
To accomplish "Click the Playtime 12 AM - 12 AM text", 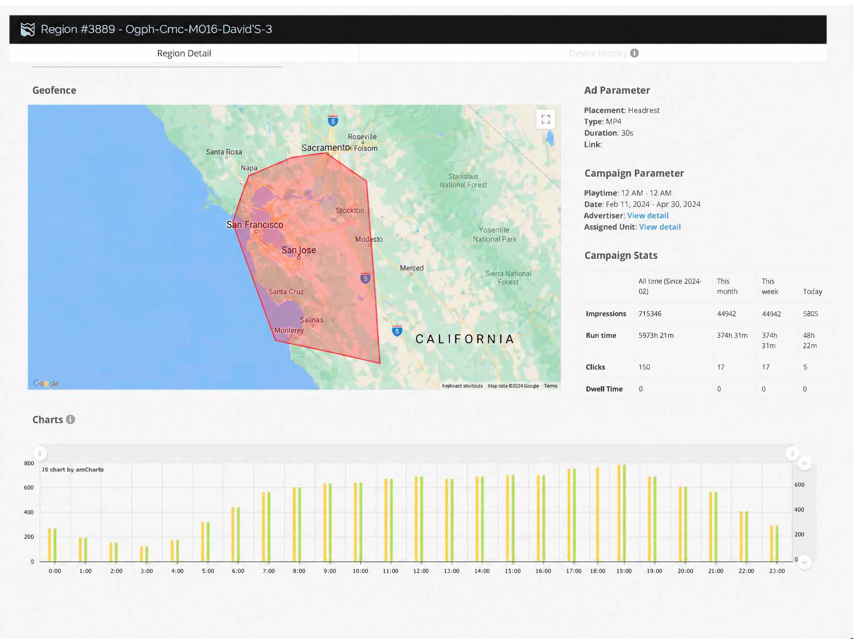I will tap(627, 193).
